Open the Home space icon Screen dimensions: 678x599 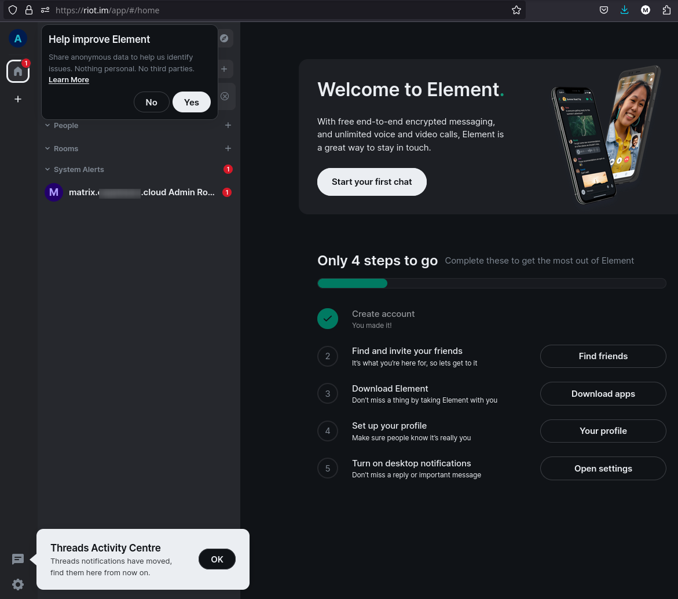click(x=18, y=71)
